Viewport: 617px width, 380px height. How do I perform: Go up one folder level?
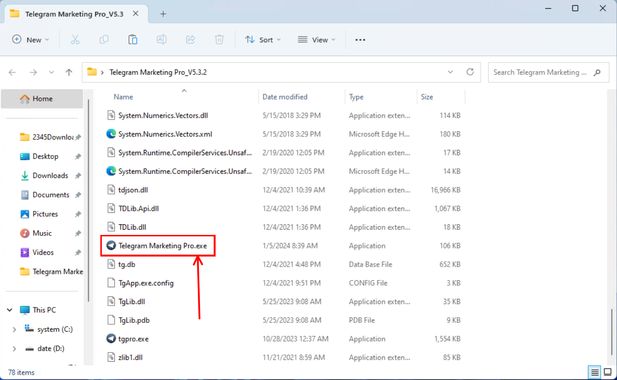point(69,73)
